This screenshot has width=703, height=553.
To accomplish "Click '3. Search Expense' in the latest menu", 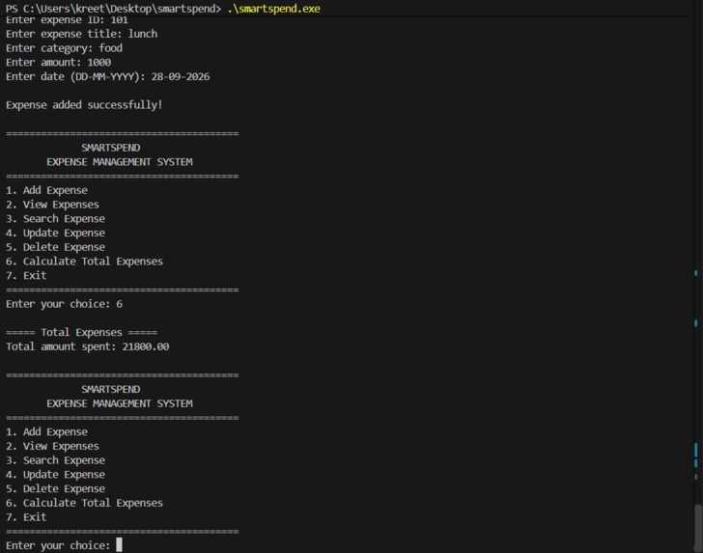I will [x=55, y=460].
